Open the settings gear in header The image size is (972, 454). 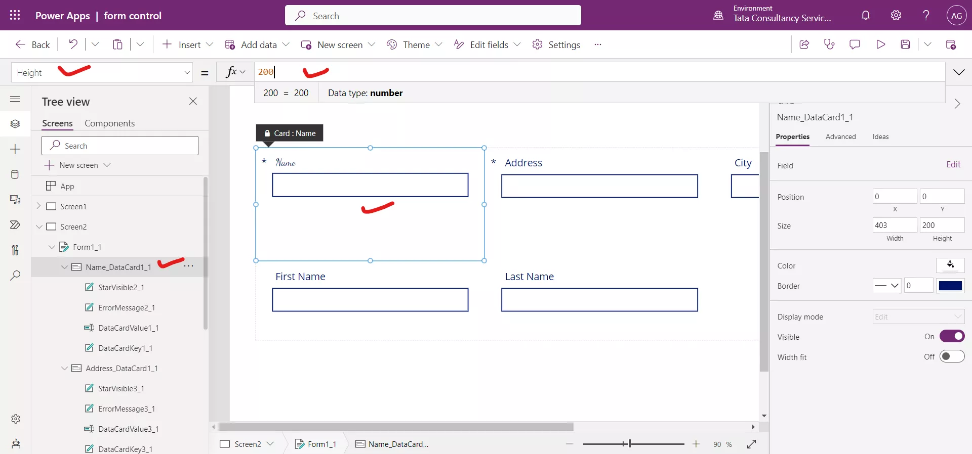tap(896, 15)
